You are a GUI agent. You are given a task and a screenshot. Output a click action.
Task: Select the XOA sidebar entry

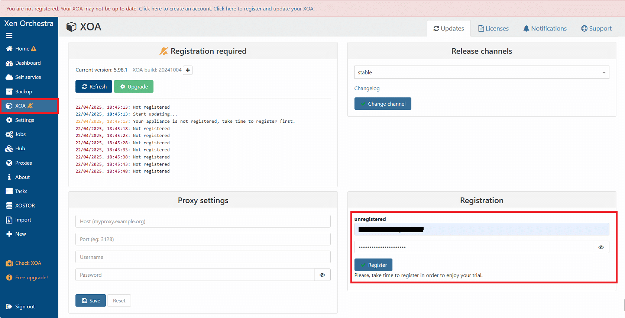29,106
